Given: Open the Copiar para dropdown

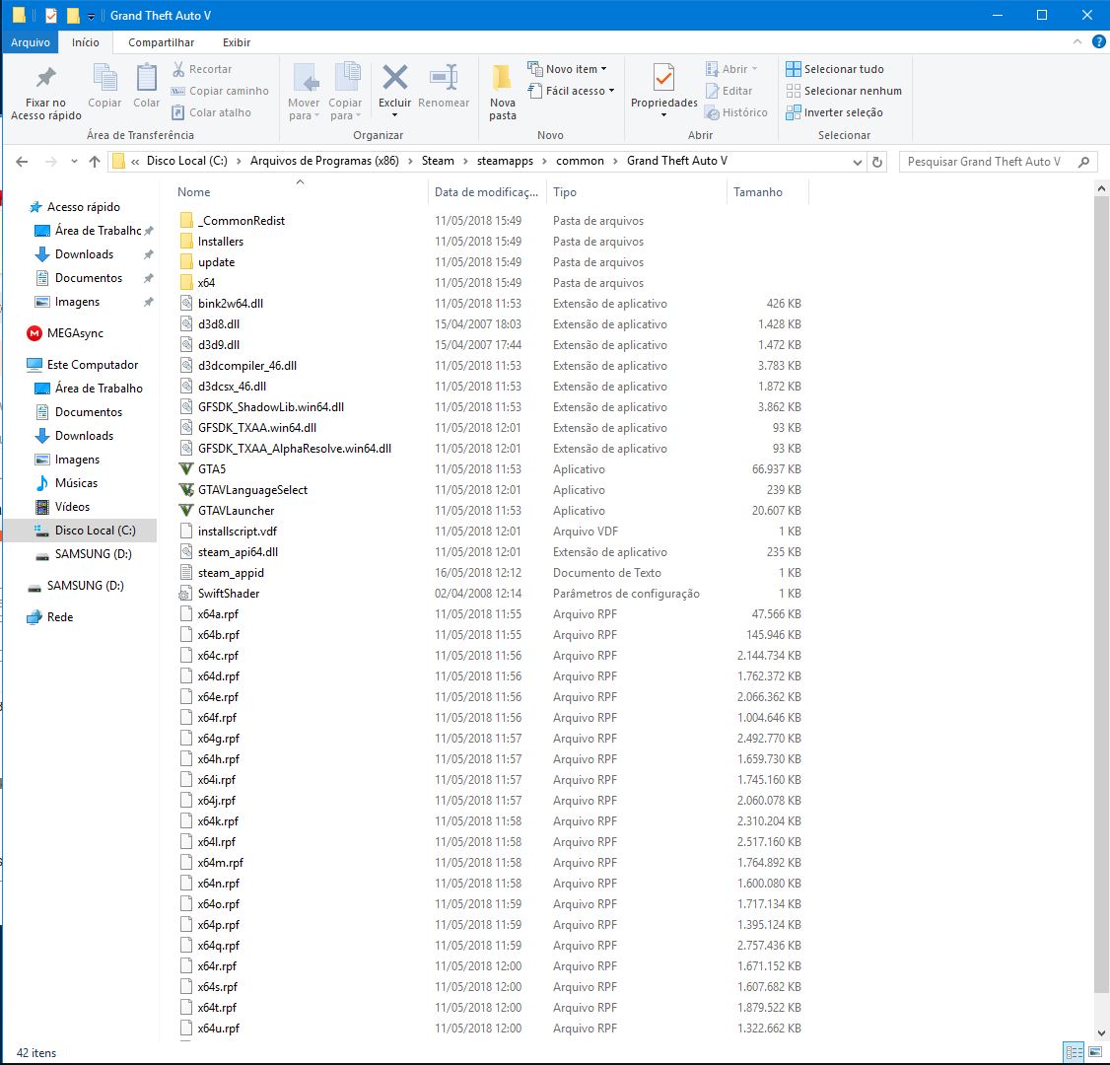Looking at the screenshot, I should [x=345, y=109].
